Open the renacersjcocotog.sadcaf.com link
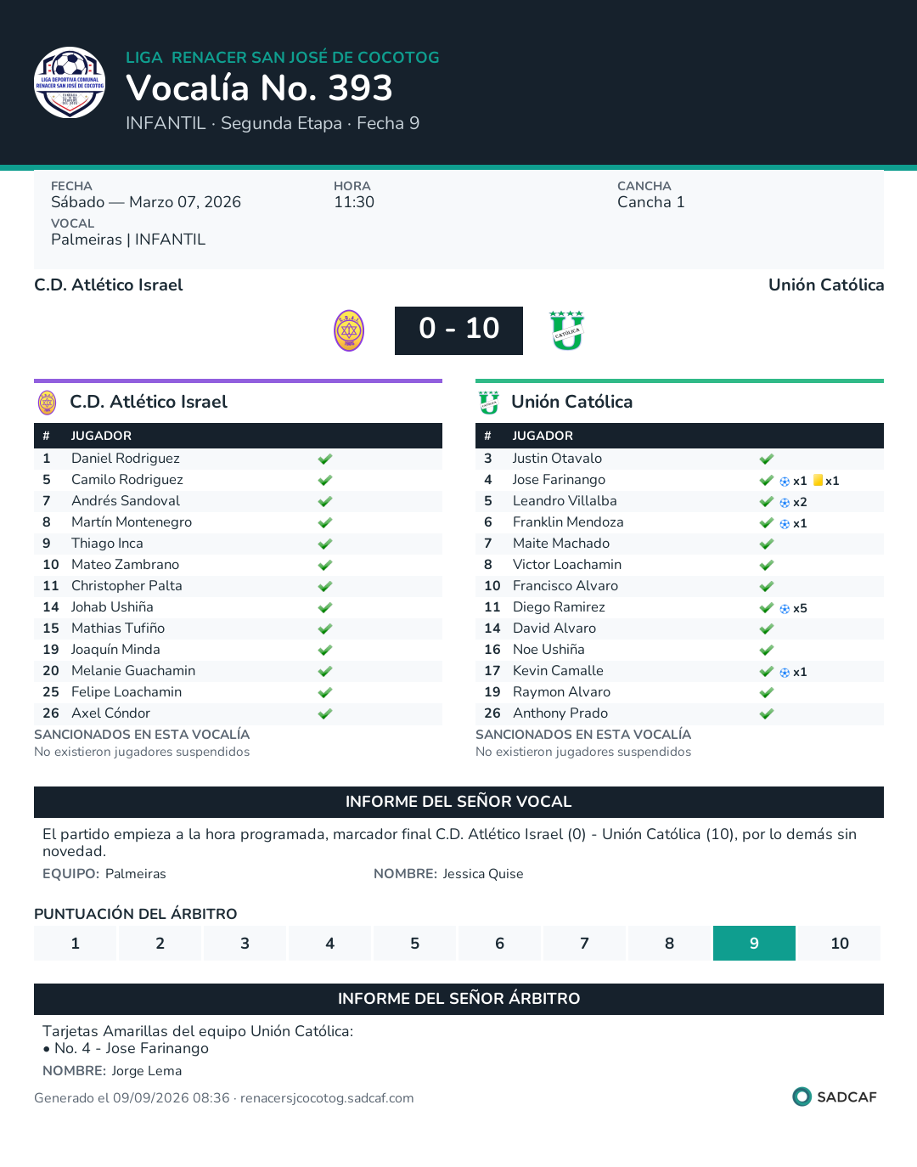The image size is (917, 1167). coord(327,1098)
